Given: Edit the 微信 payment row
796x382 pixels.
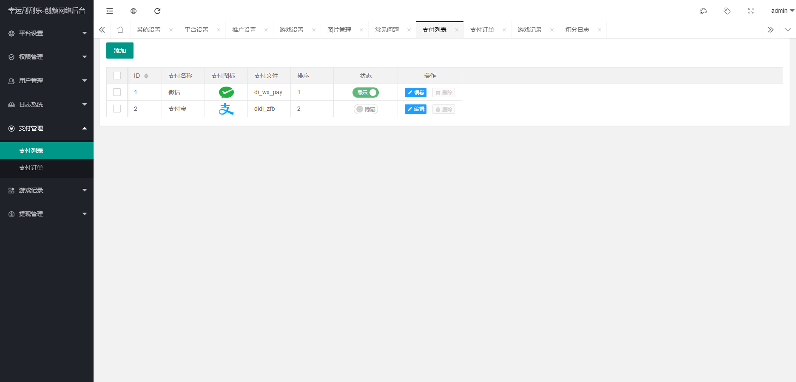Looking at the screenshot, I should [415, 93].
